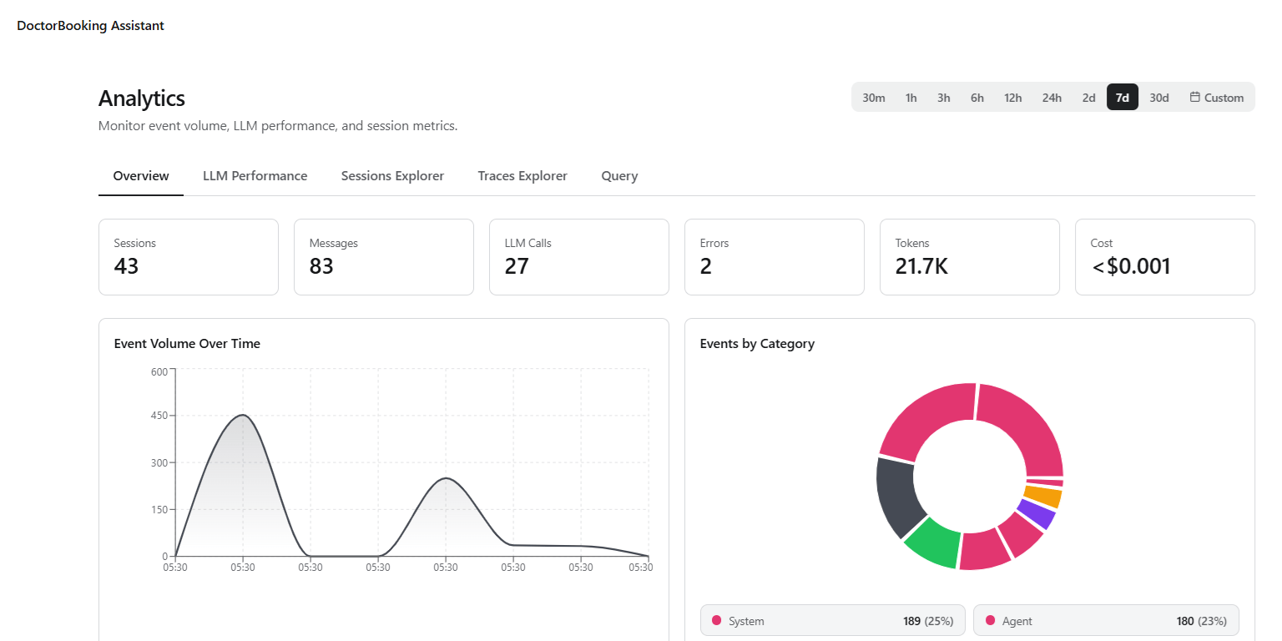Open the Query tab
Screen dimensions: 1282x641
[x=619, y=176]
